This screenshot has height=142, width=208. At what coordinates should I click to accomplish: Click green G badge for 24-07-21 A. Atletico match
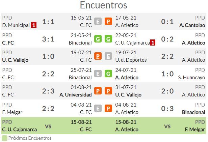click(x=108, y=74)
